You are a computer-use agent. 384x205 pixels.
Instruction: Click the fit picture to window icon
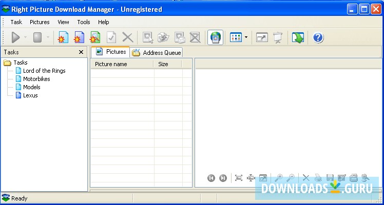click(239, 178)
